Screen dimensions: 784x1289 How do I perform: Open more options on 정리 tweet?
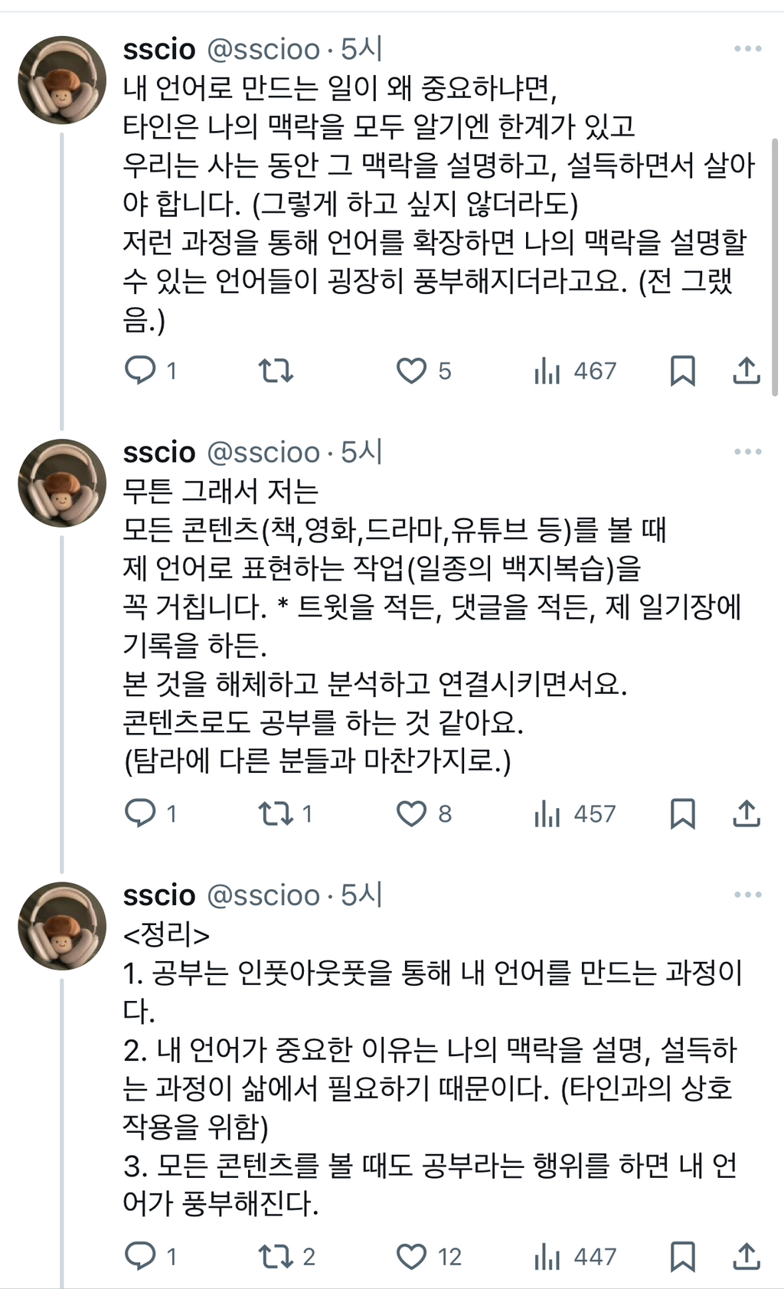click(747, 895)
